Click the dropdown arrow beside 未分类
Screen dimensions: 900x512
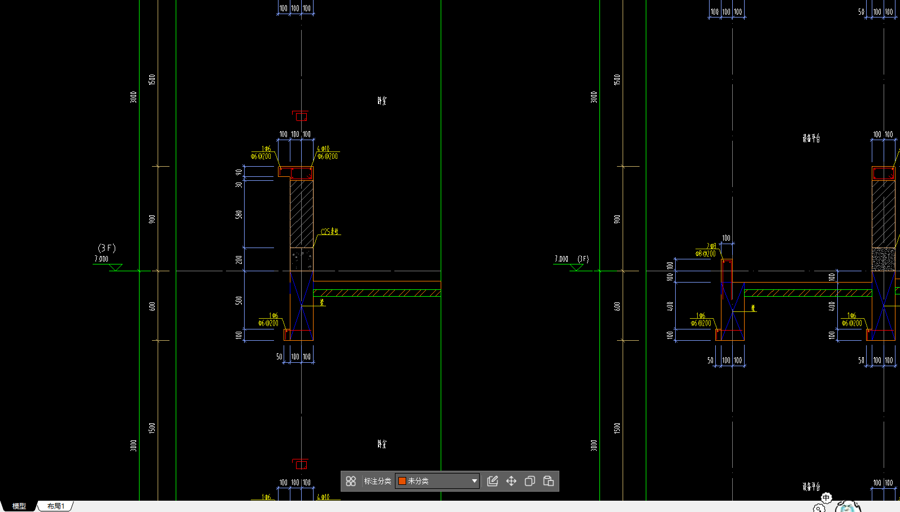[474, 481]
